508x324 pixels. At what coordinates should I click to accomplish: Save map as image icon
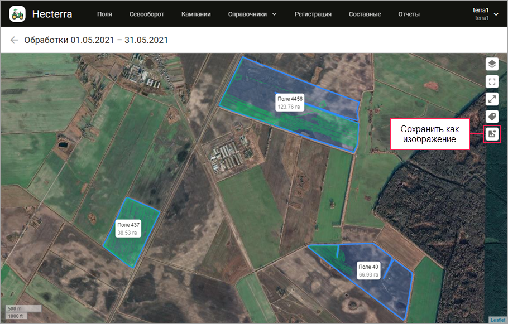pyautogui.click(x=492, y=134)
